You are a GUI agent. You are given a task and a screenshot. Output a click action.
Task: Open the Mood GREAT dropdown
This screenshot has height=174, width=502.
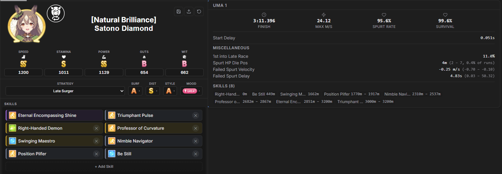191,91
